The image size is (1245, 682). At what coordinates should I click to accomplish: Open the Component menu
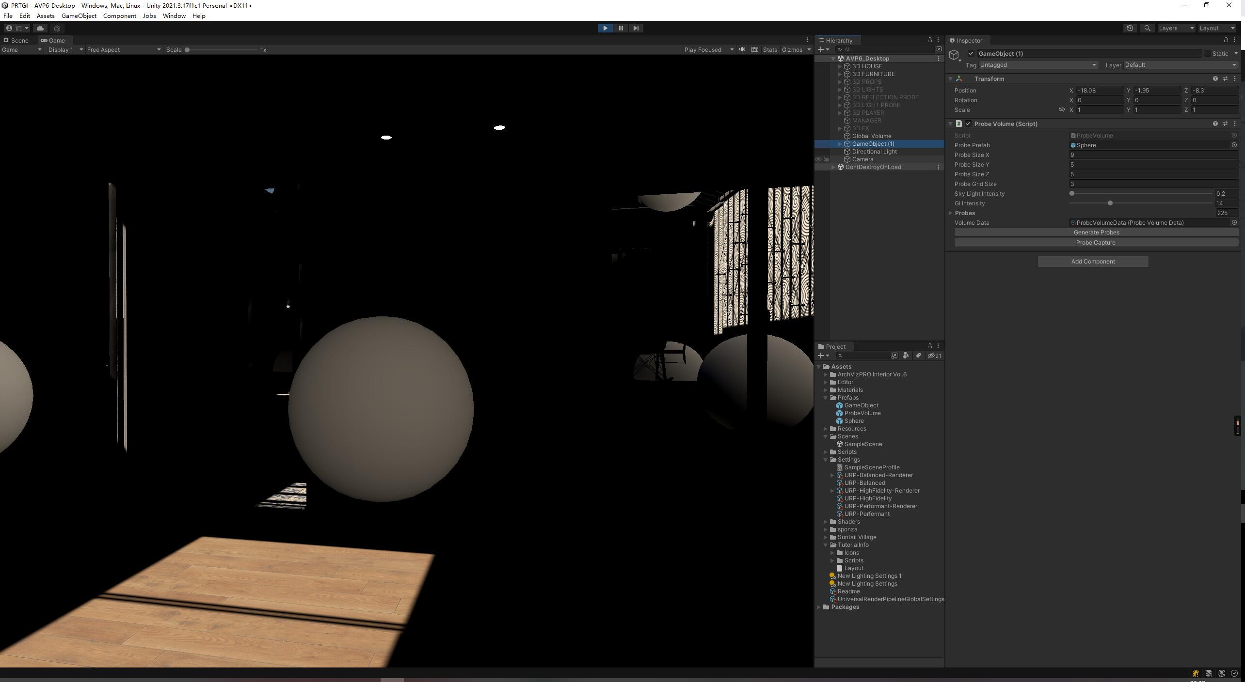tap(119, 15)
